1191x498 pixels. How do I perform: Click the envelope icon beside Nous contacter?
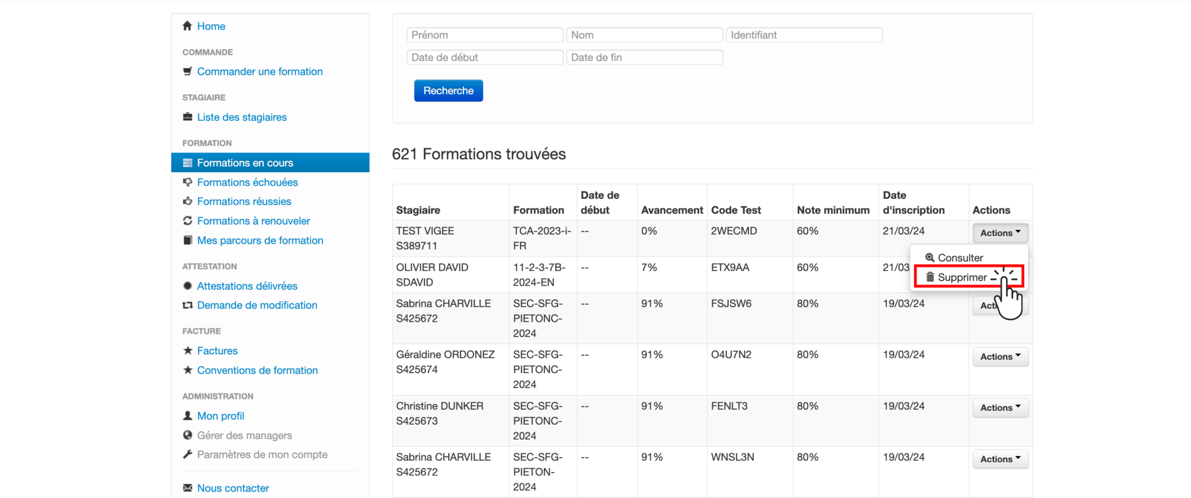pos(187,488)
